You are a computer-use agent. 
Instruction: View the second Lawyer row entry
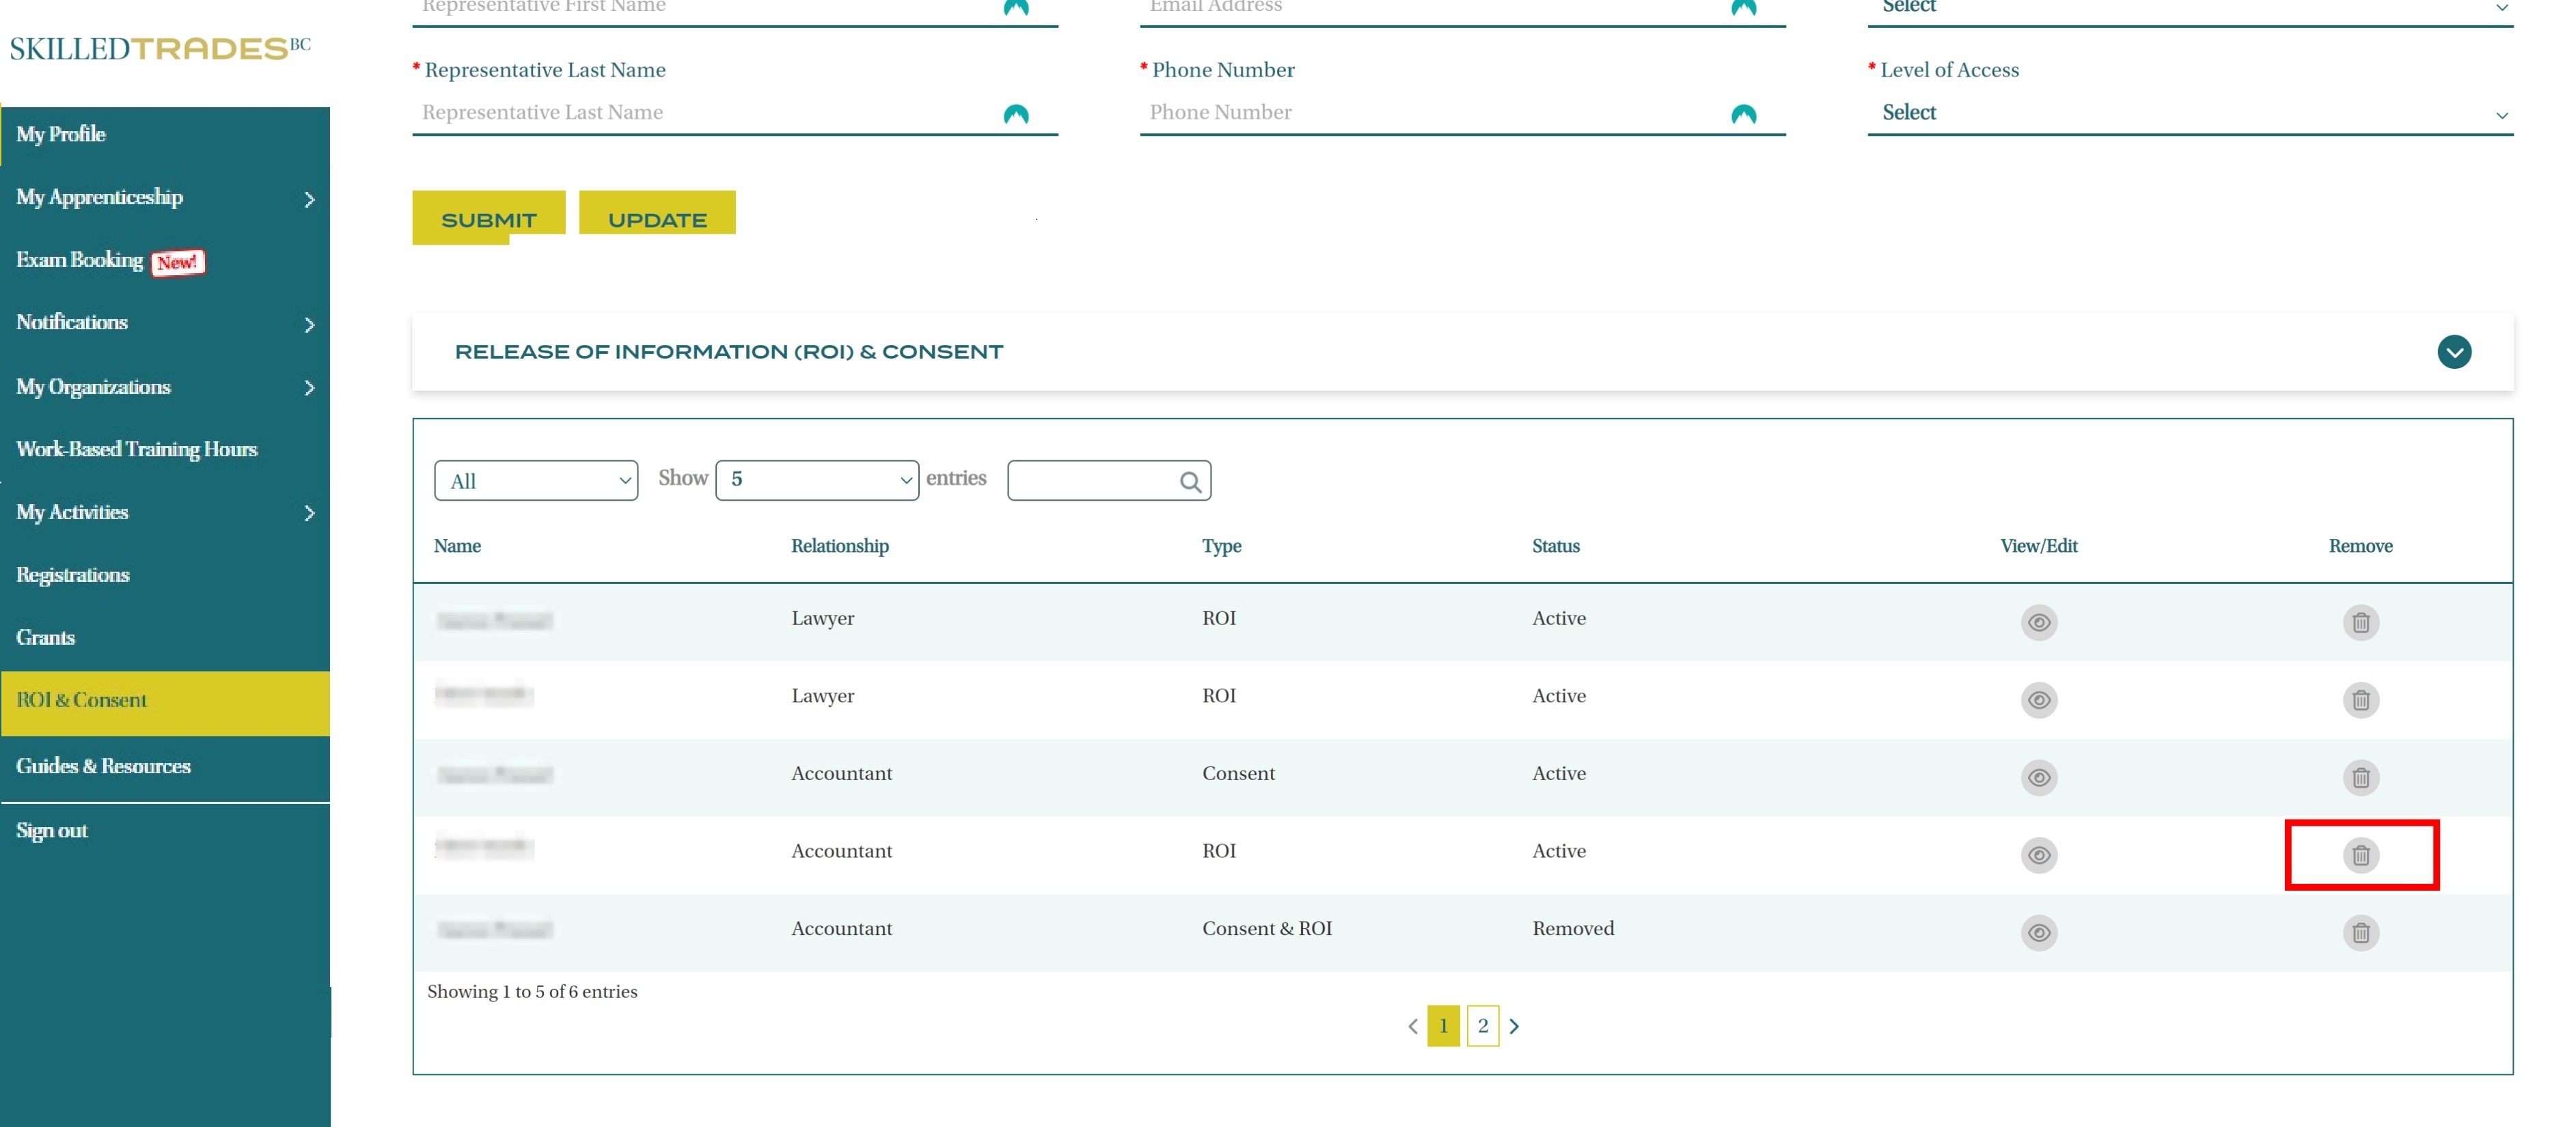tap(2038, 700)
